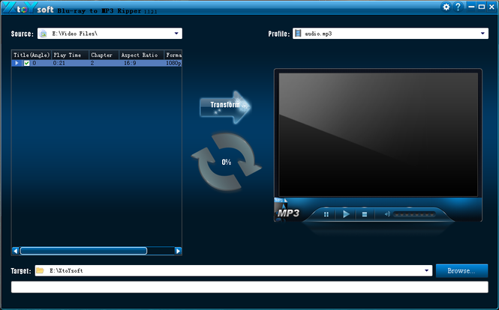Click the audio.mp3 profile field
The image size is (499, 310).
click(x=390, y=34)
